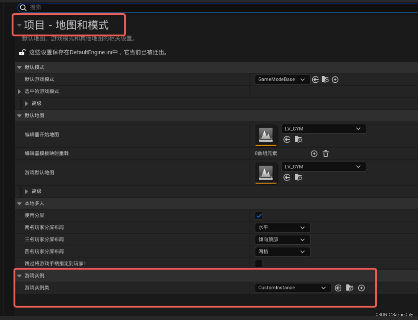Screen dimensions: 418x320
Task: Use selected asset for 默认游戏模式
Action: coord(315,79)
